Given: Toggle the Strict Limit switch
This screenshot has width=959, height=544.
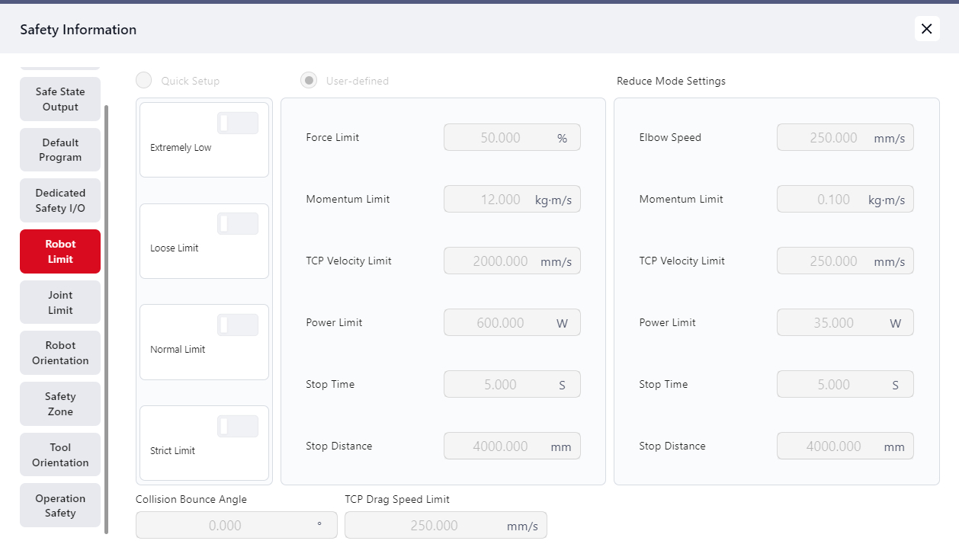Looking at the screenshot, I should click(238, 426).
